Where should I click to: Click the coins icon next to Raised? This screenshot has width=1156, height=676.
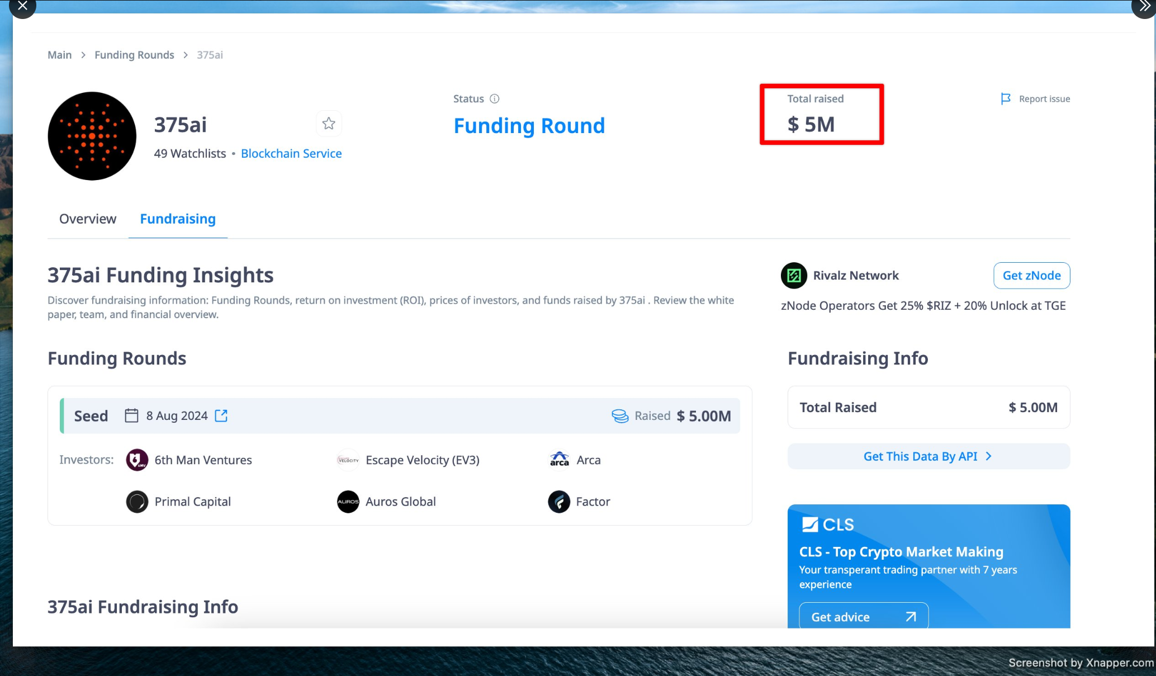point(620,416)
